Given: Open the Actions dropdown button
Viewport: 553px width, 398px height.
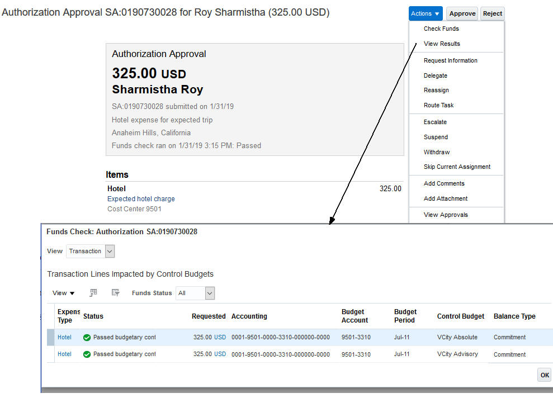Looking at the screenshot, I should coord(426,13).
